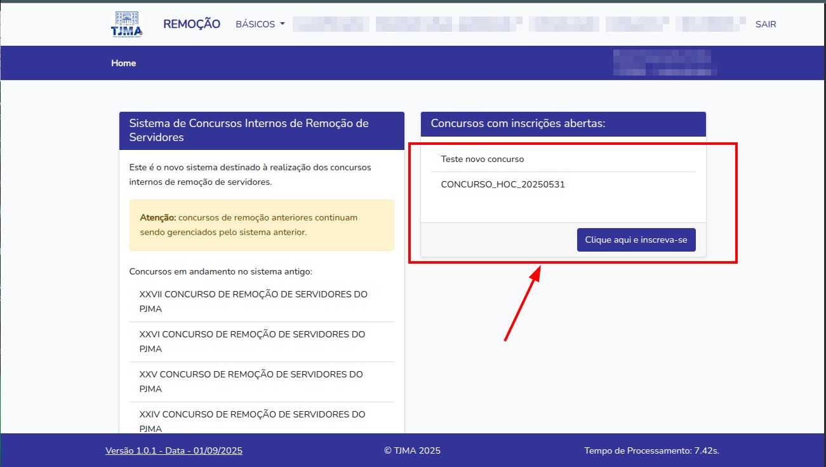Open XXVII Concurso de Remoção de Servidores
This screenshot has width=826, height=467.
click(253, 302)
